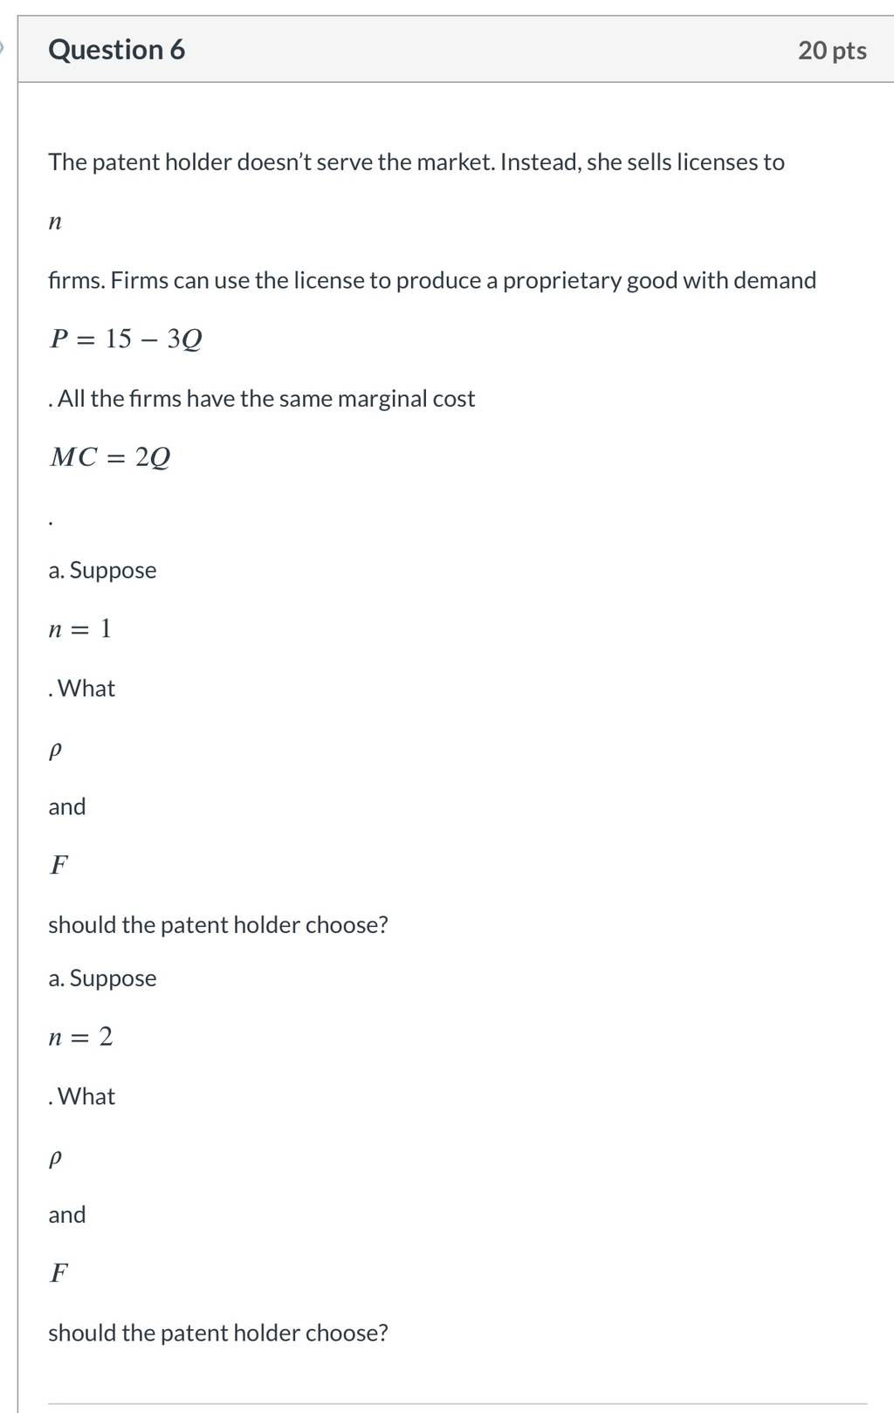
Task: Click the standalone n variable
Action: tap(55, 223)
